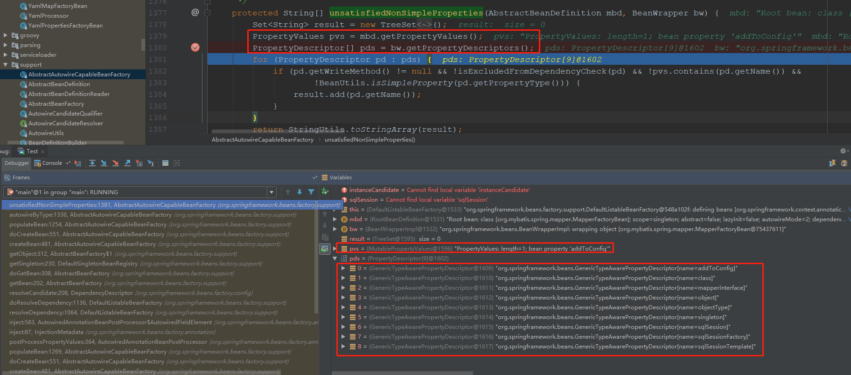Toggle the breakpoint on line 1380
This screenshot has height=375, width=851.
(x=195, y=48)
